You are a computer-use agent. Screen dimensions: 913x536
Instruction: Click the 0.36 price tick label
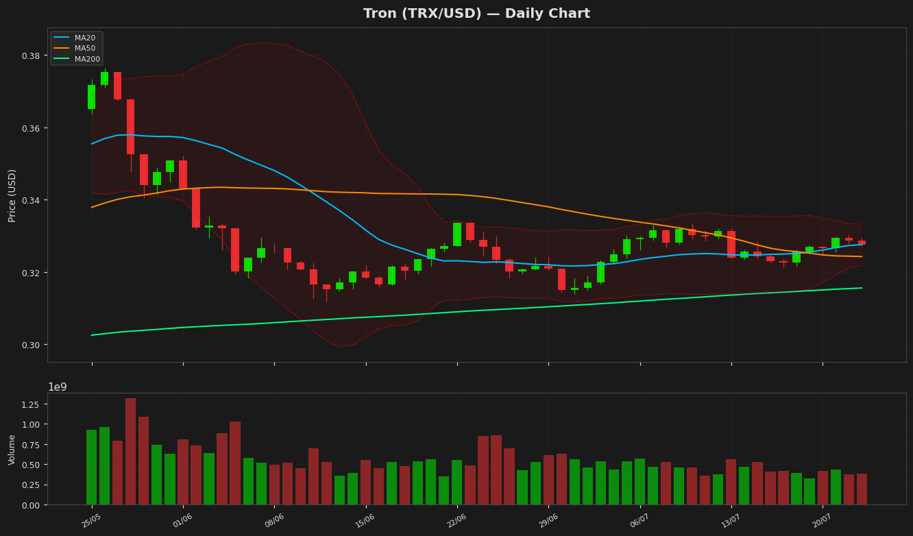[x=32, y=128]
